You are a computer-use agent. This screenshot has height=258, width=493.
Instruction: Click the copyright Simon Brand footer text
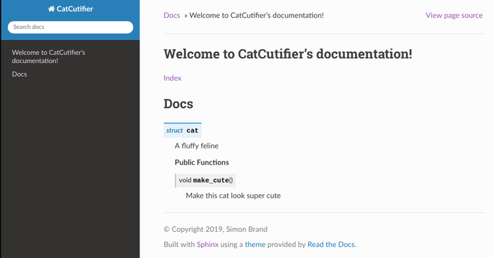click(216, 229)
